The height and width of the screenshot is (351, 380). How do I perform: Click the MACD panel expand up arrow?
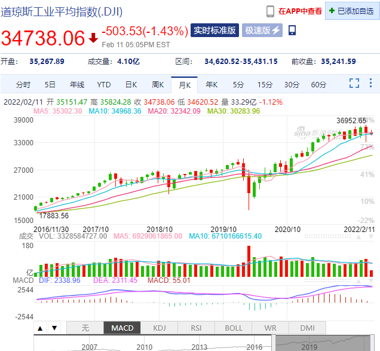pyautogui.click(x=358, y=281)
